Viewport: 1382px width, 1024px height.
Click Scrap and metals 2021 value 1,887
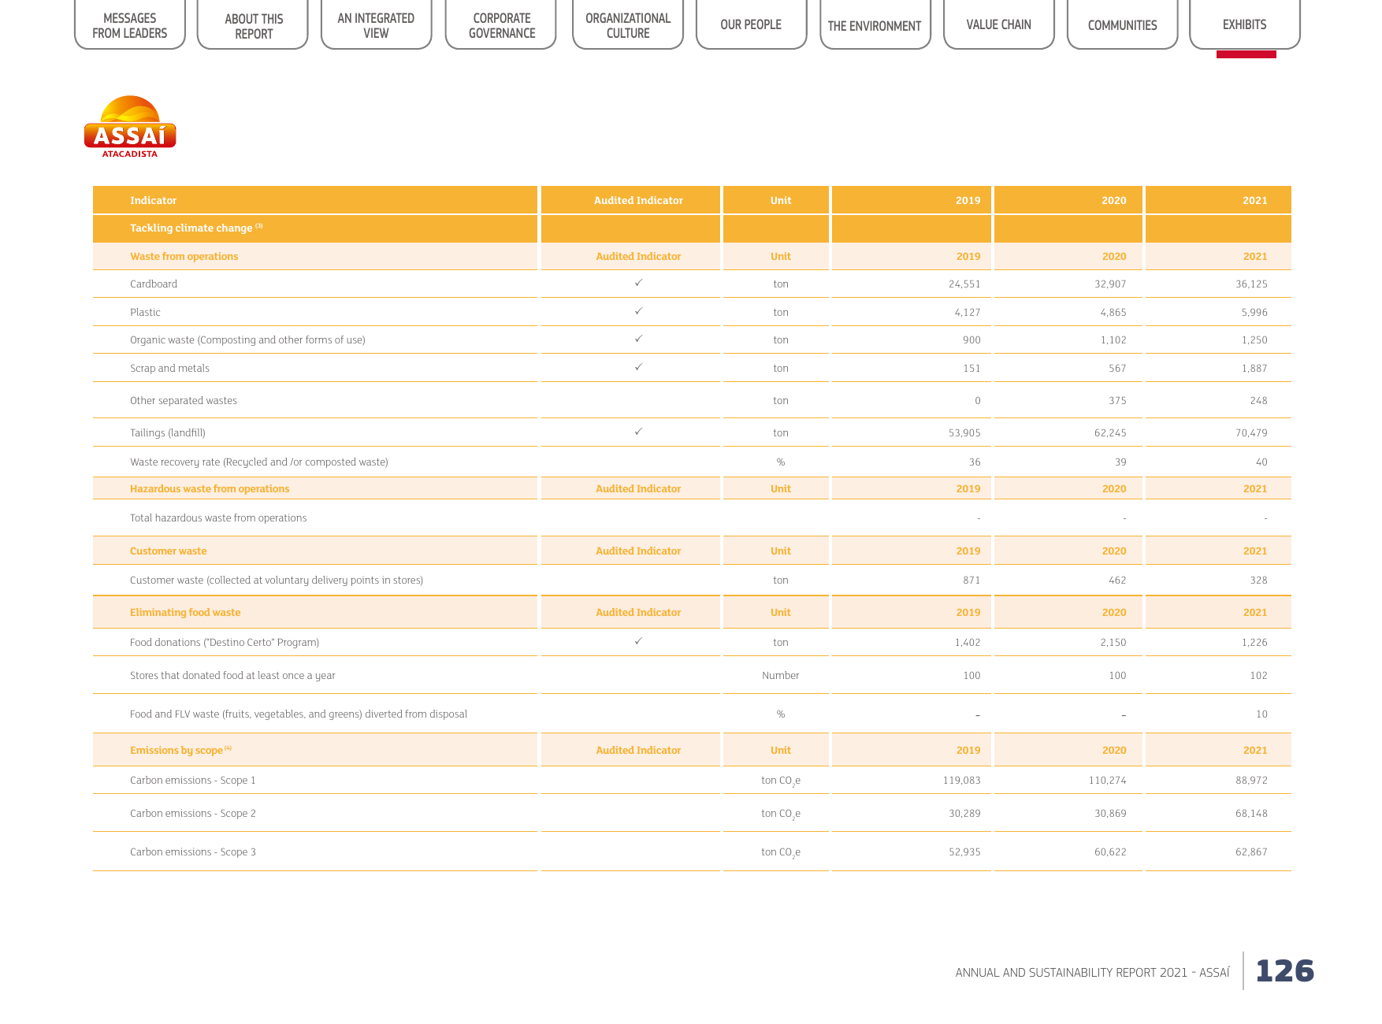coord(1254,368)
